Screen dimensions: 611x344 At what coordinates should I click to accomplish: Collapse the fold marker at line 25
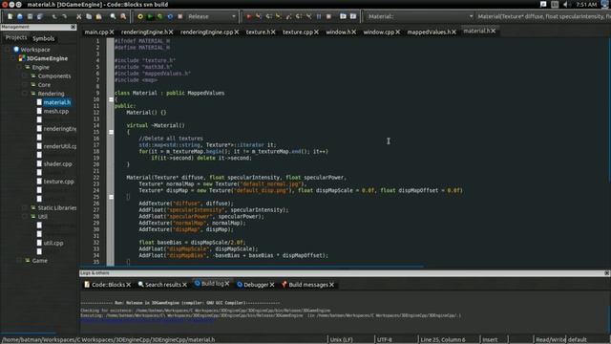111,197
